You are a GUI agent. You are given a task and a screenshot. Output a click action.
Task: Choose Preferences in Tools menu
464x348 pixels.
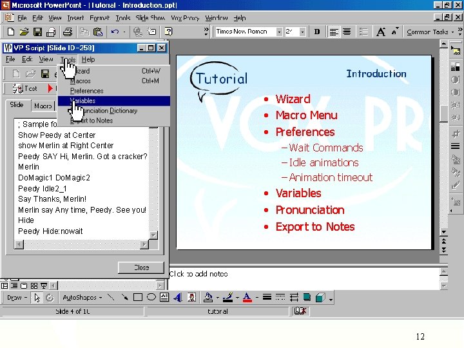coord(114,91)
